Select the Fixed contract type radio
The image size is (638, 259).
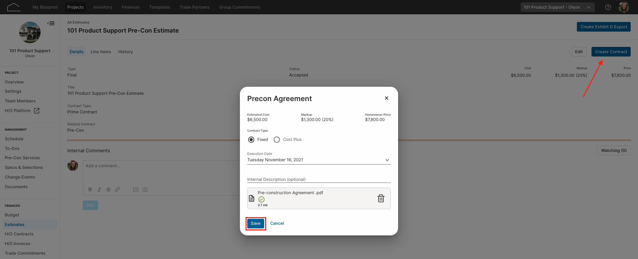[251, 140]
